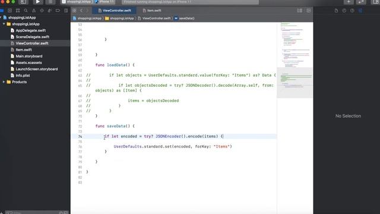The height and width of the screenshot is (214, 380).
Task: Run the app with the Play button
Action: tap(38, 2)
